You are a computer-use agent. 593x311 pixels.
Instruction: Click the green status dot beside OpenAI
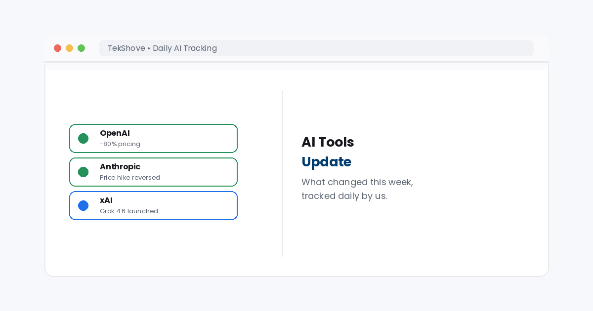point(83,138)
